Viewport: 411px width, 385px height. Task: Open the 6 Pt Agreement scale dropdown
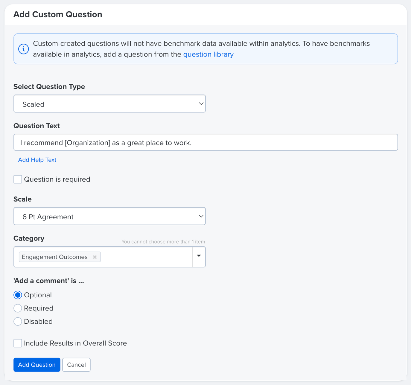109,216
